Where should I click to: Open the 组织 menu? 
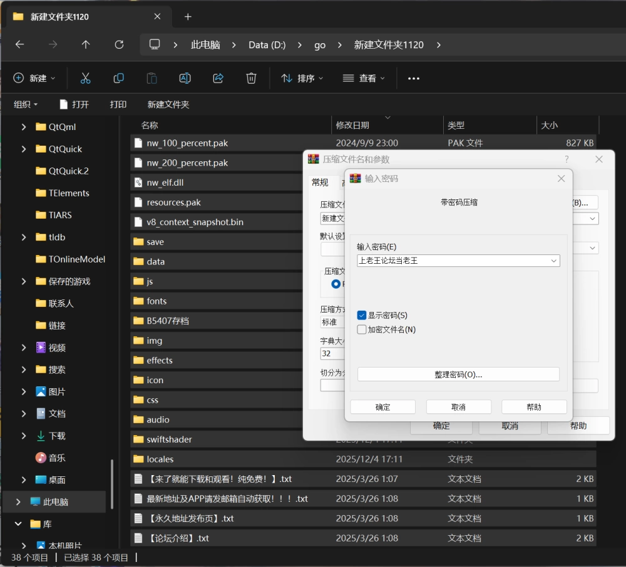[x=26, y=104]
